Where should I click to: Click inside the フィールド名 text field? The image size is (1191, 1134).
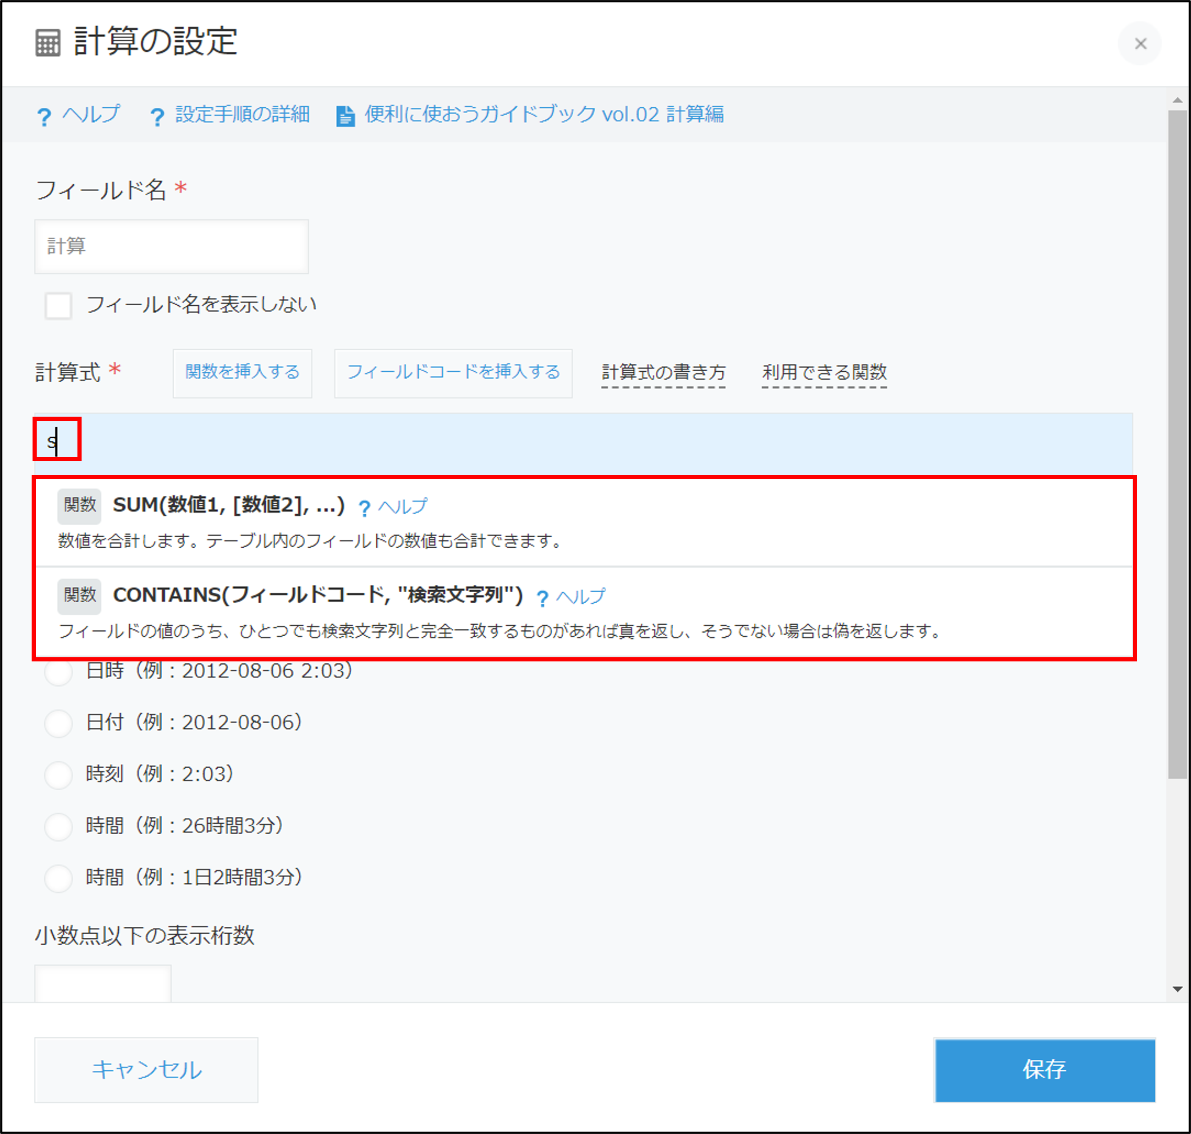click(171, 247)
